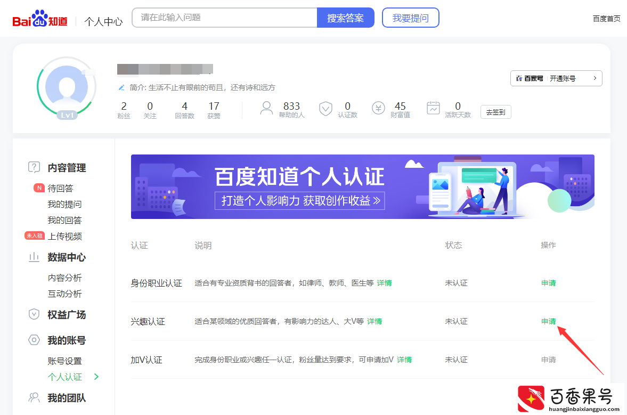Open the 内容分析 menu item

65,278
